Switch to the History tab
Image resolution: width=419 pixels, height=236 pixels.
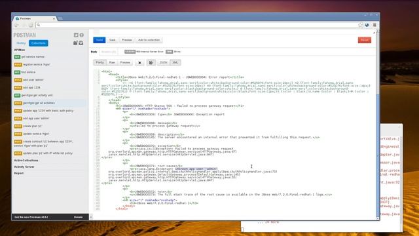pyautogui.click(x=21, y=43)
